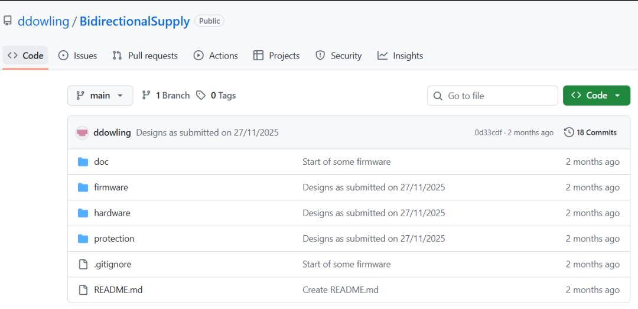Expand the green Code dropdown button
Viewport: 638px width, 309px height.
[597, 96]
